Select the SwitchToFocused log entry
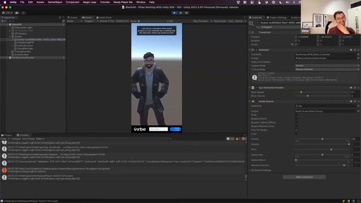Viewport: 361px width, 203px height. [123, 177]
